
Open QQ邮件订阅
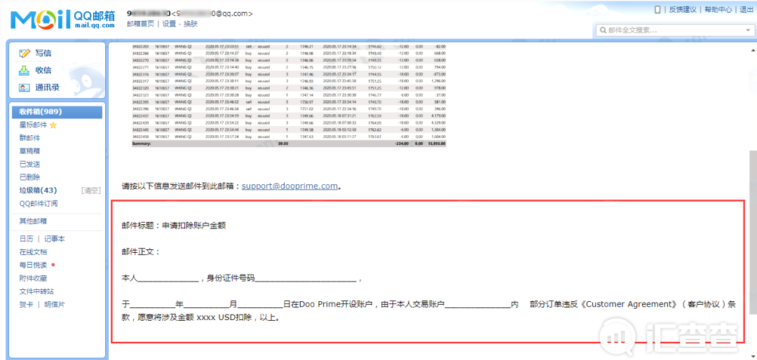pos(39,203)
